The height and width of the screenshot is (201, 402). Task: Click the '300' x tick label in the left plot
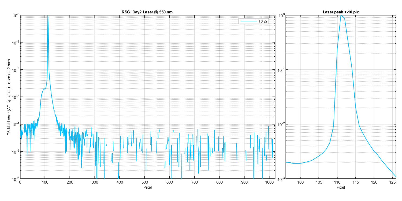[95, 182]
